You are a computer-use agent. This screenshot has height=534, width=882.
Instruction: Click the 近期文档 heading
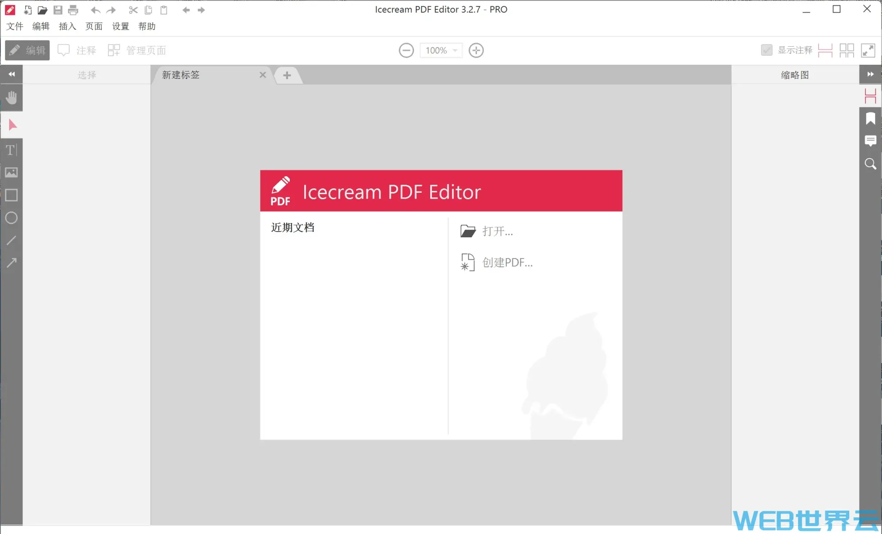tap(293, 227)
